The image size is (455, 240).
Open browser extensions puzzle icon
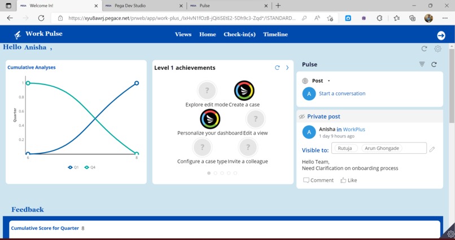379,18
